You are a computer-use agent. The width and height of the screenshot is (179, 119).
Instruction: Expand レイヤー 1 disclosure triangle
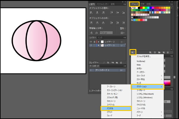click(x=98, y=46)
